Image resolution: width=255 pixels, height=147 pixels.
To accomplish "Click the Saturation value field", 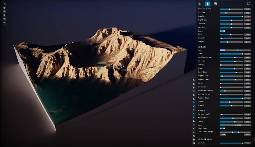I will (x=247, y=28).
